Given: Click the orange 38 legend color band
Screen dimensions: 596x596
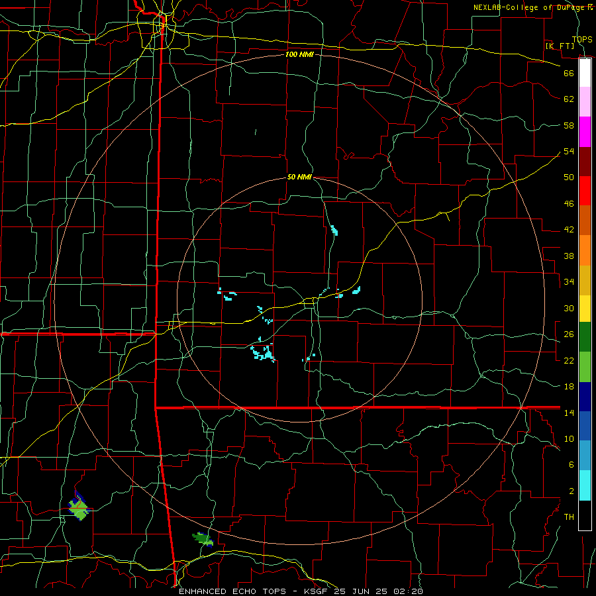Looking at the screenshot, I should [585, 250].
